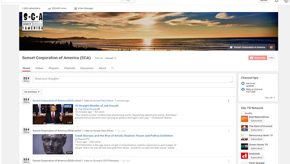Switch to the Videos tab
This screenshot has width=290, height=164.
tap(39, 68)
